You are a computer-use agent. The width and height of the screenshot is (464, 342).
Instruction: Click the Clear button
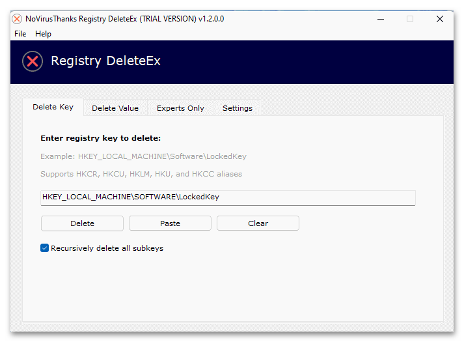point(258,223)
